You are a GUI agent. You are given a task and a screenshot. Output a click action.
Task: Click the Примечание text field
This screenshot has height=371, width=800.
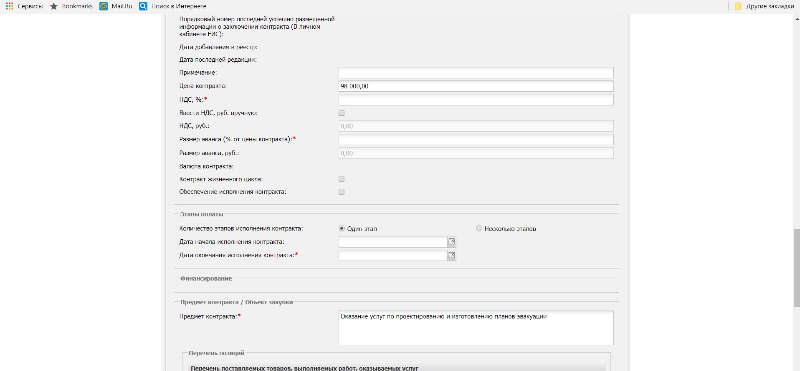click(x=476, y=73)
